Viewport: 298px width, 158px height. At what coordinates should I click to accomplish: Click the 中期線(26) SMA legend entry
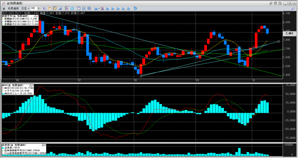tap(20, 21)
